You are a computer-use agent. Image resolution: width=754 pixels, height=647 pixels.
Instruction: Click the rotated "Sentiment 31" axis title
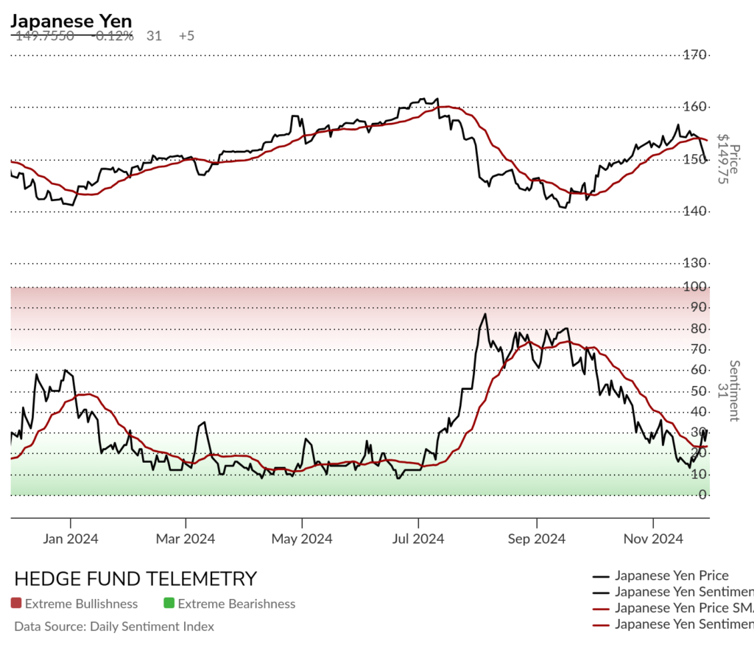728,391
